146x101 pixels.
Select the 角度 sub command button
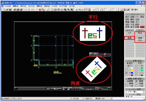coord(140,38)
